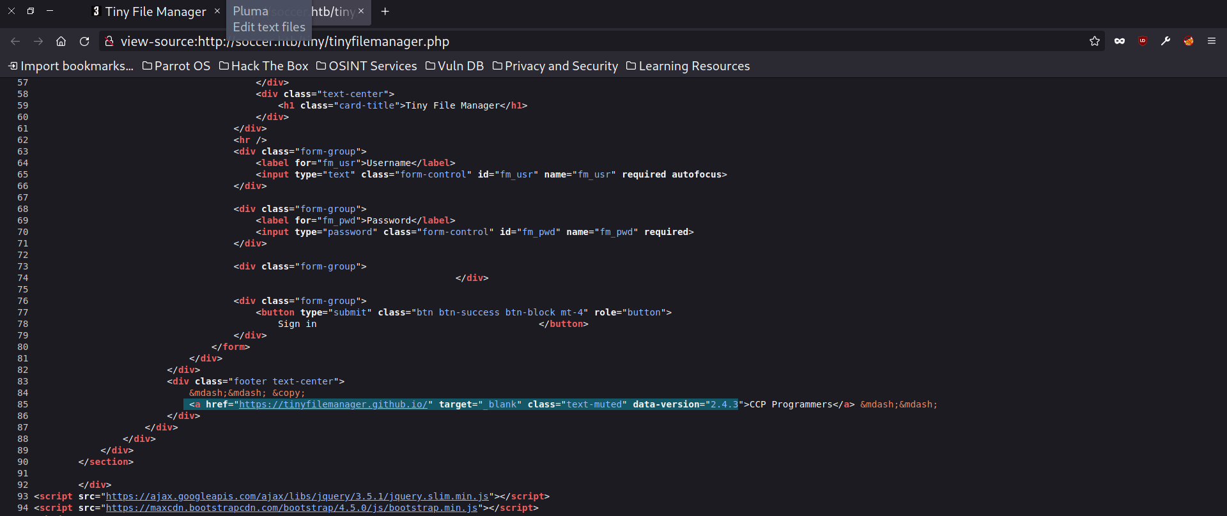Expand the Parrot OS bookmark folder

click(x=176, y=66)
